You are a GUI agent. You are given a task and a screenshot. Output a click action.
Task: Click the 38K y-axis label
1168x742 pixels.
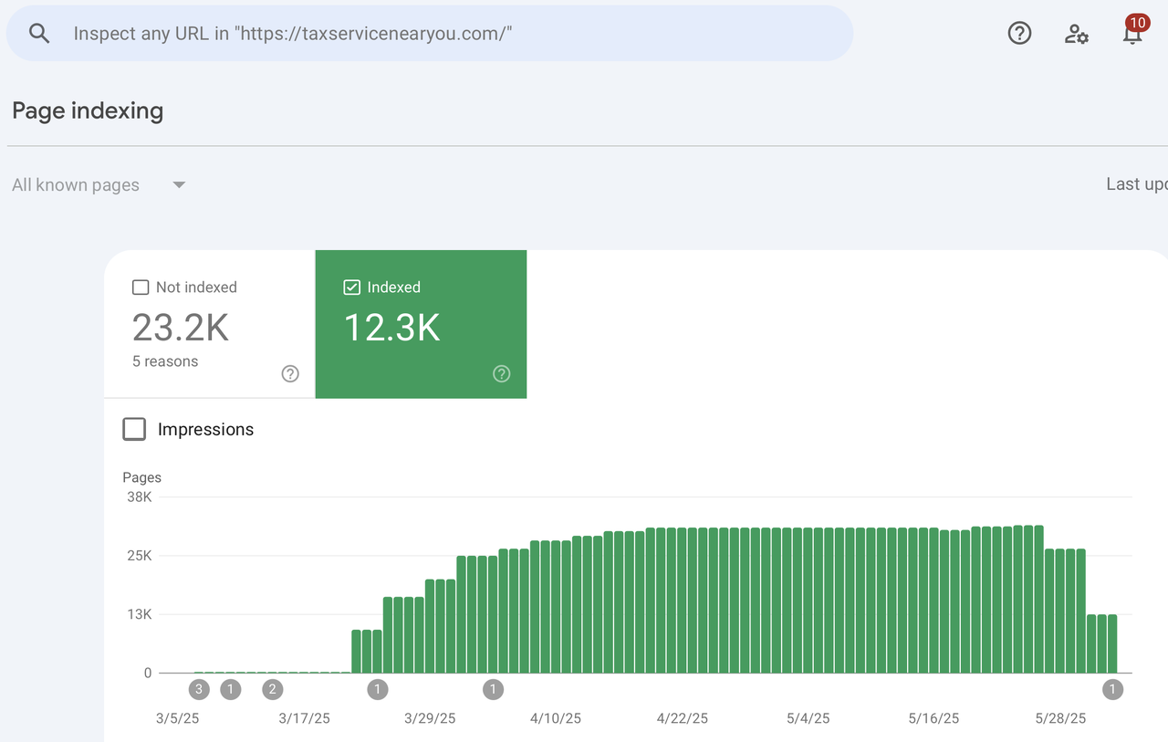click(140, 497)
